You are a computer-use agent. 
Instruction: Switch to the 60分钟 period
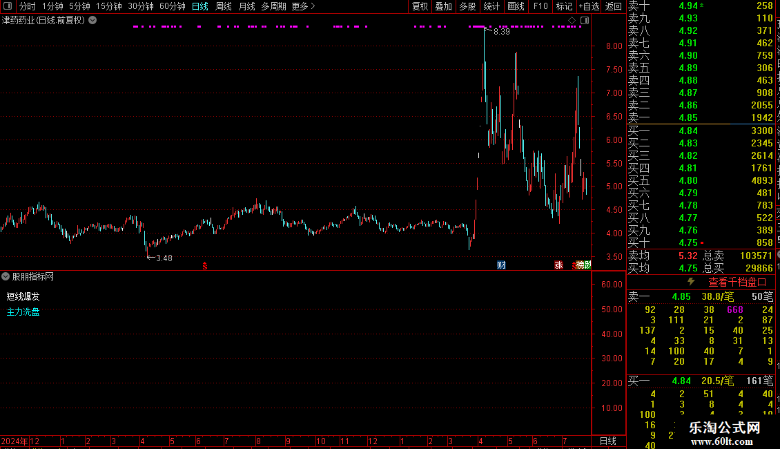click(x=172, y=6)
